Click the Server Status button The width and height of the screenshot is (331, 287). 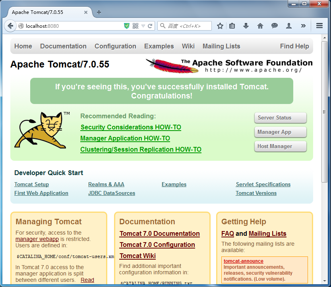coord(281,117)
